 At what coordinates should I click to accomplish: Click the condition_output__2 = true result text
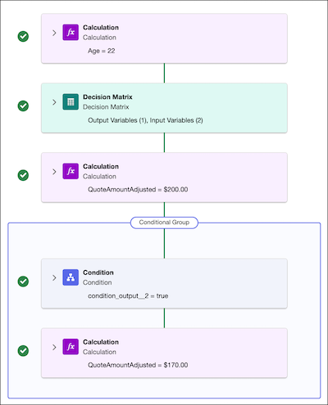[128, 296]
